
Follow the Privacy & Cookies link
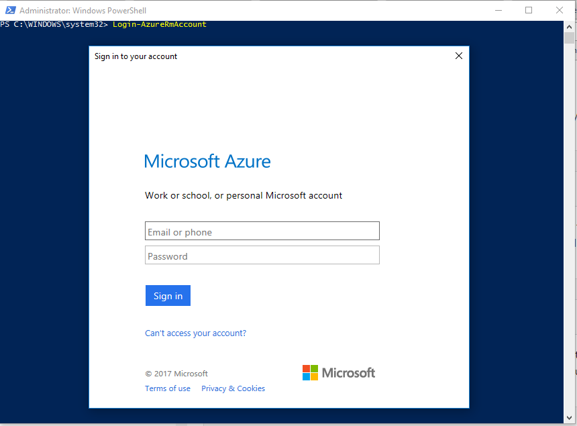point(233,389)
